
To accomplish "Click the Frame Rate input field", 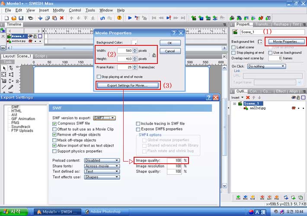I will pos(125,67).
